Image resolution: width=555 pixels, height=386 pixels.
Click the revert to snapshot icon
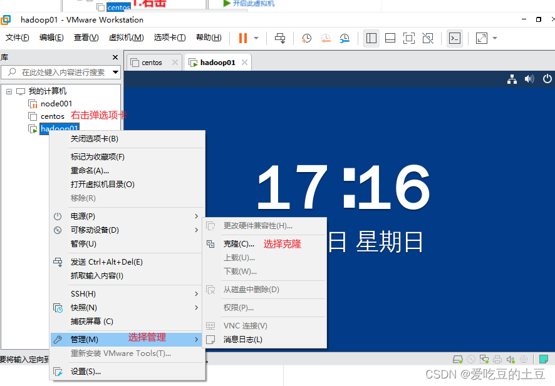pos(326,38)
